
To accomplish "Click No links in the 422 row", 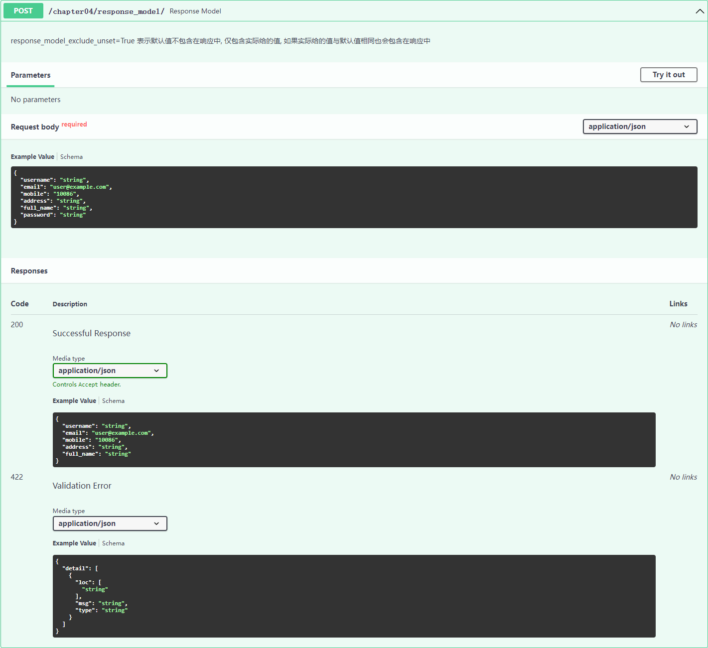I will click(683, 477).
